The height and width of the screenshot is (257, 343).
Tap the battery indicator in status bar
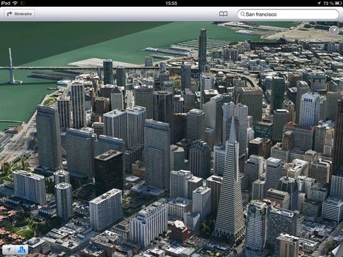coord(338,3)
